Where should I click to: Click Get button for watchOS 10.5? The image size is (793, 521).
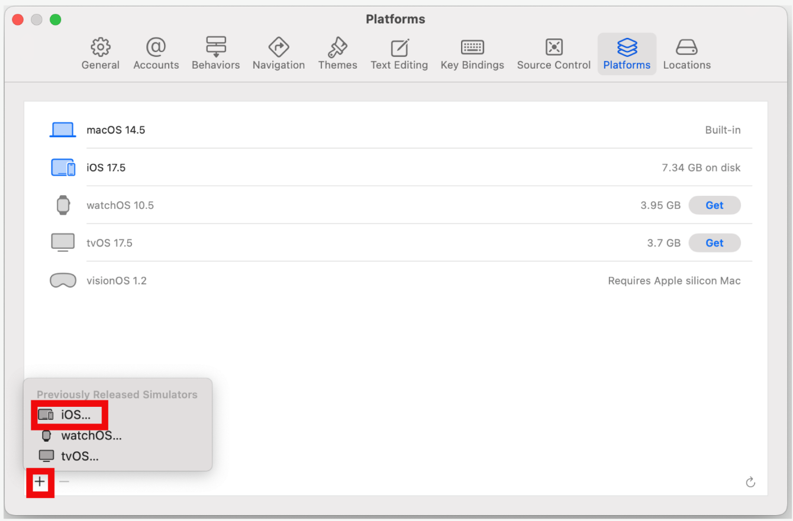click(x=714, y=205)
